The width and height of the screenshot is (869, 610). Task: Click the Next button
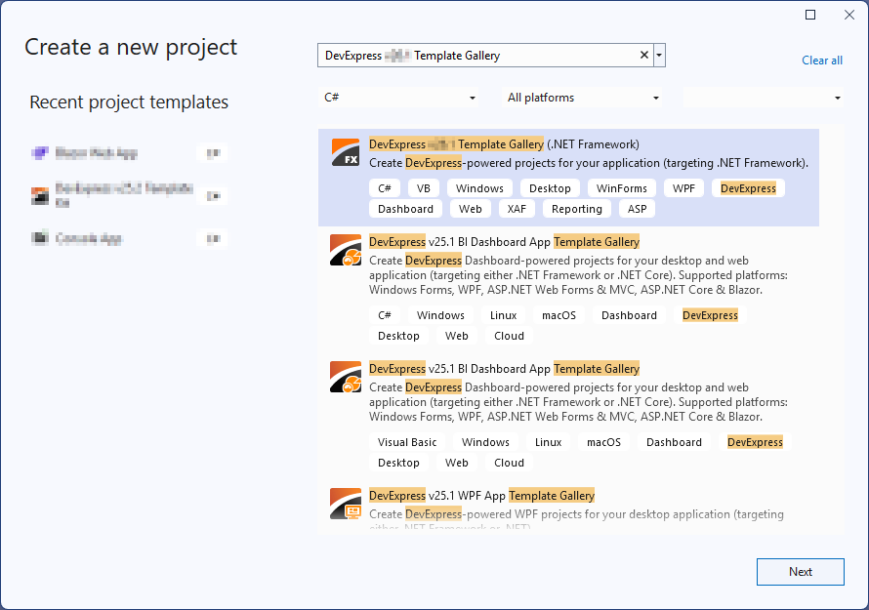pos(801,572)
